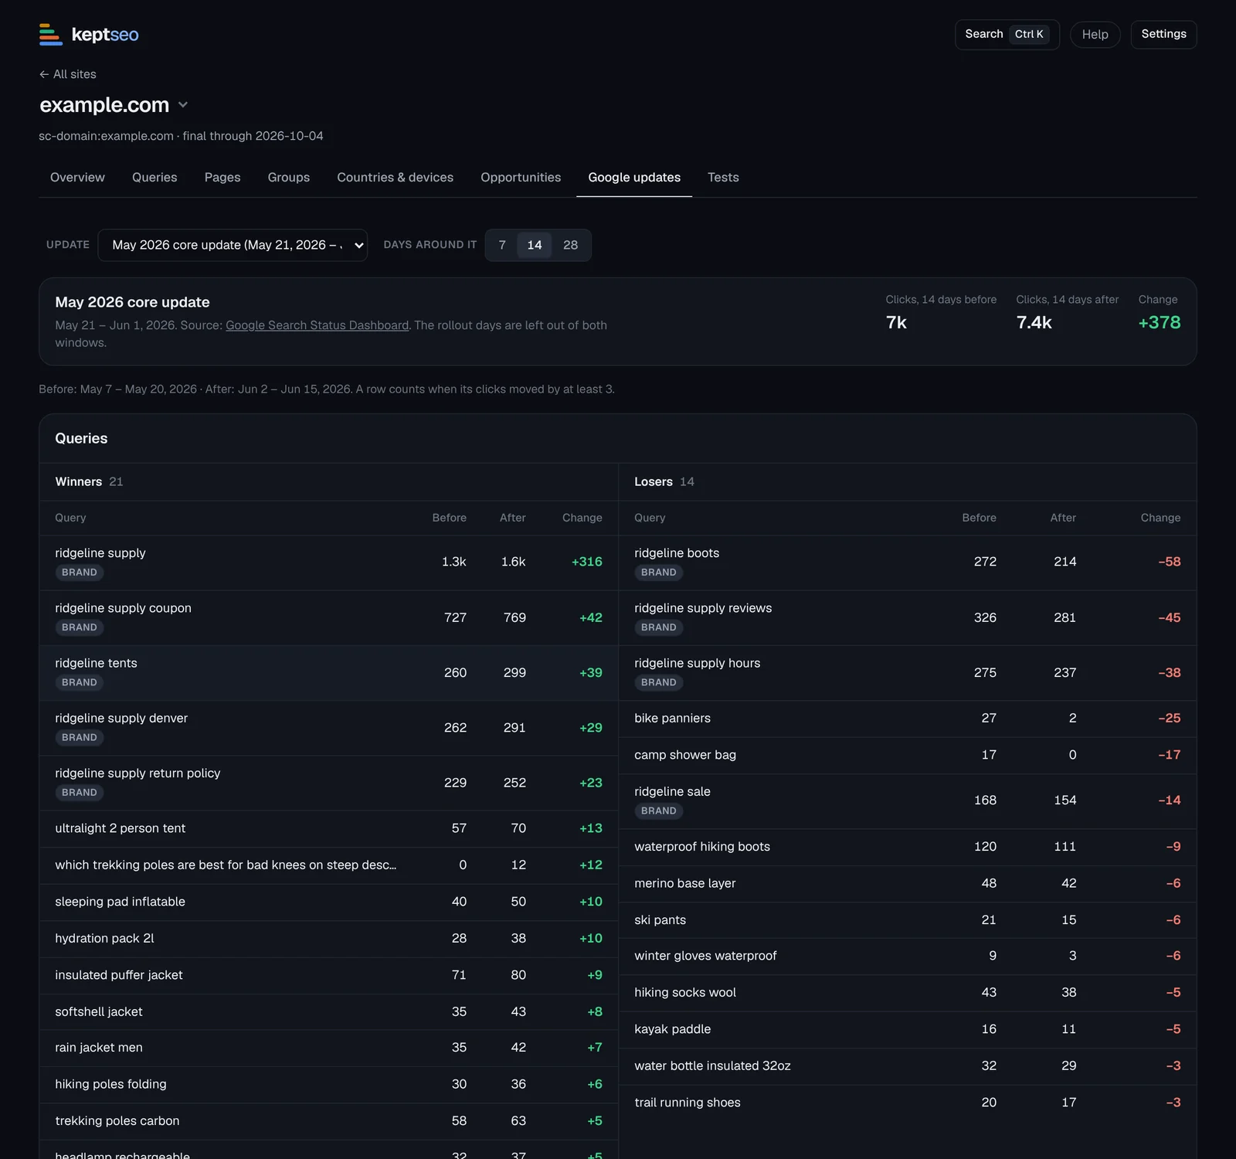This screenshot has width=1236, height=1159.
Task: Open the May 2026 core update dropdown
Action: pos(233,245)
